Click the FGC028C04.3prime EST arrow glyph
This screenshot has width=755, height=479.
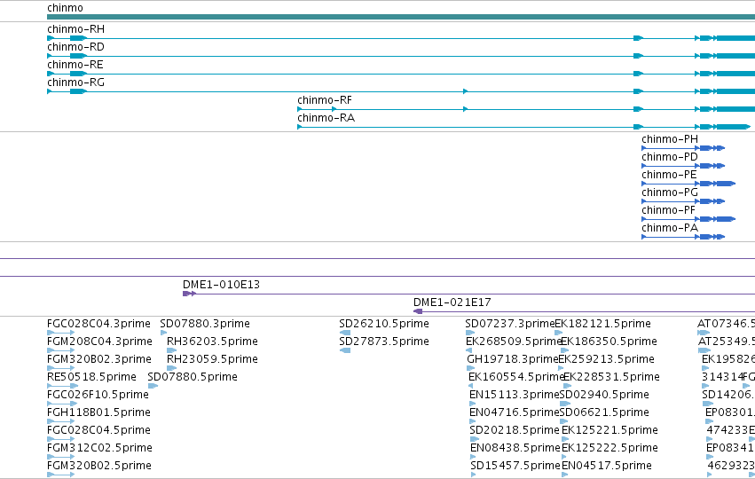tap(60, 333)
